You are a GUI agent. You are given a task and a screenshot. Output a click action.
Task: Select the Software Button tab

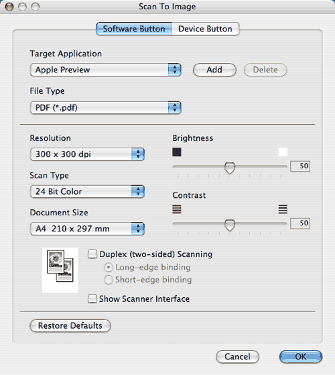click(x=134, y=29)
